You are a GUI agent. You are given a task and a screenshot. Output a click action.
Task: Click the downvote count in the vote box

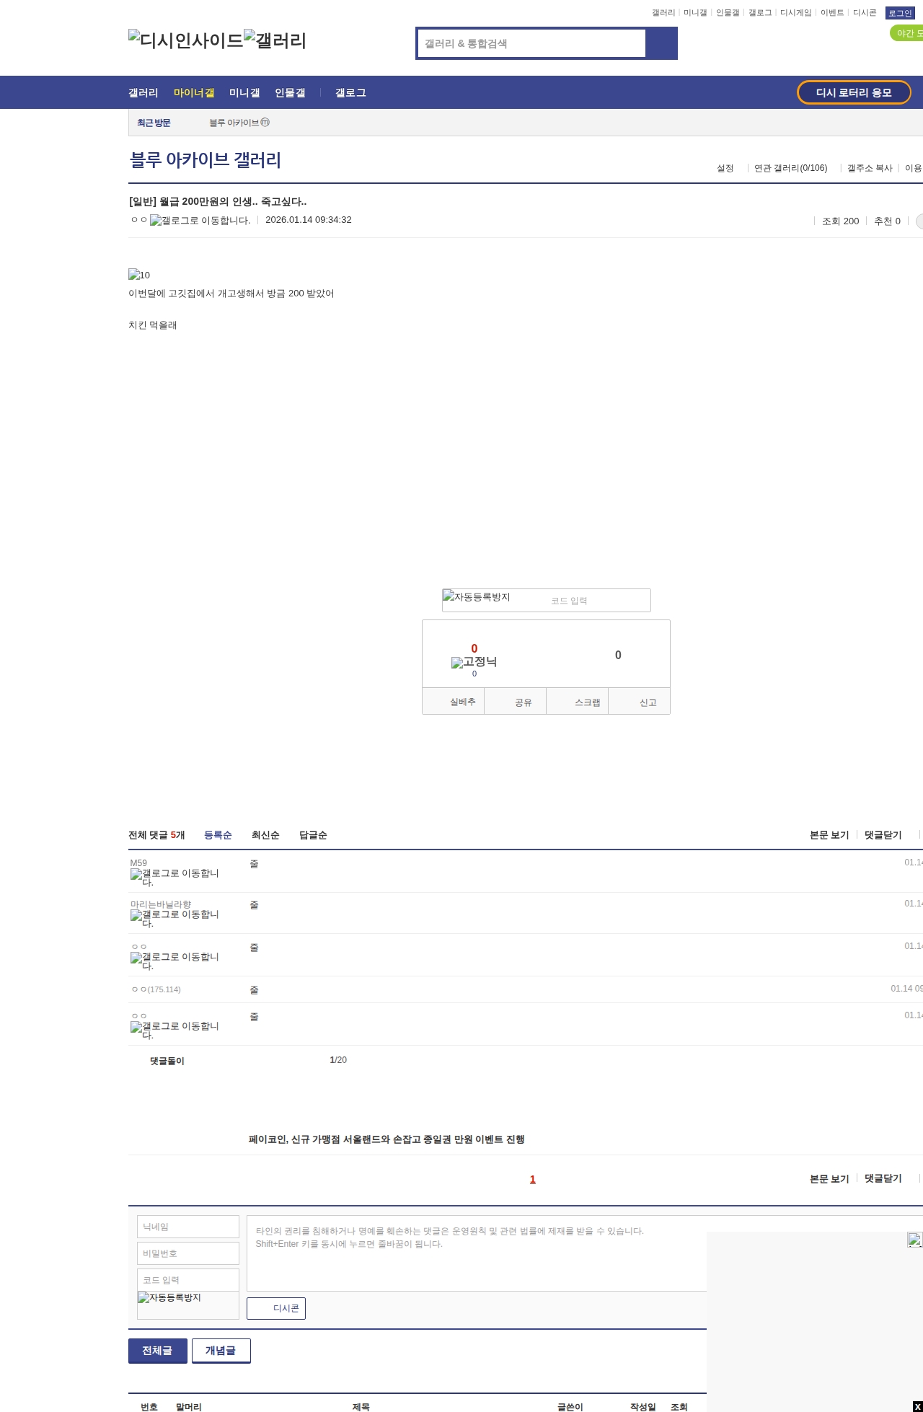618,655
